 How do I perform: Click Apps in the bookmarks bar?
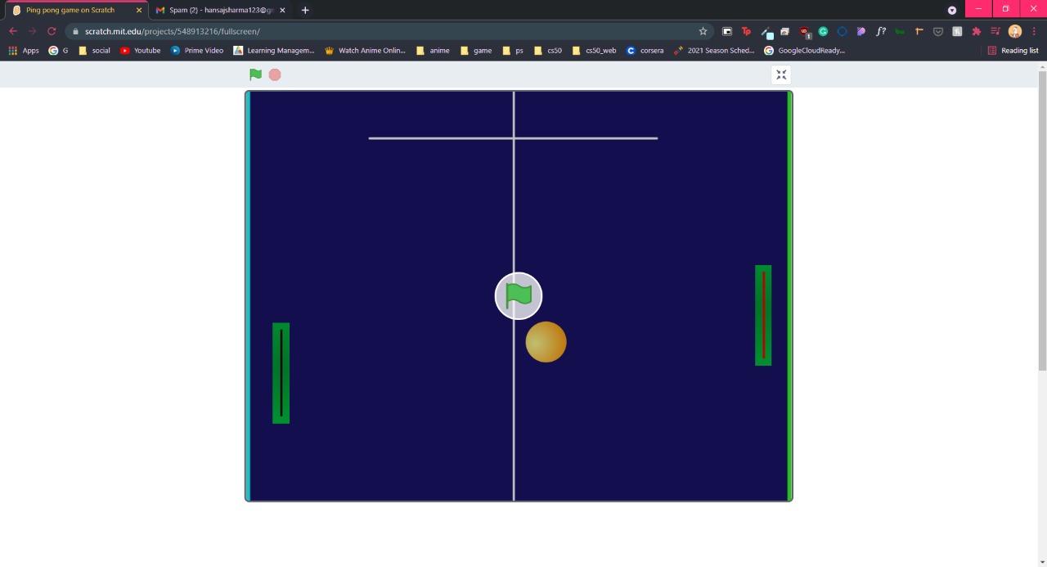click(x=25, y=50)
